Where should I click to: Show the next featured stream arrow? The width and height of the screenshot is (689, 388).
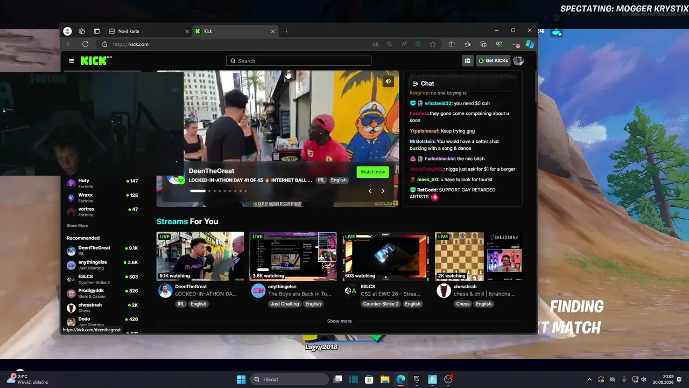click(x=383, y=191)
